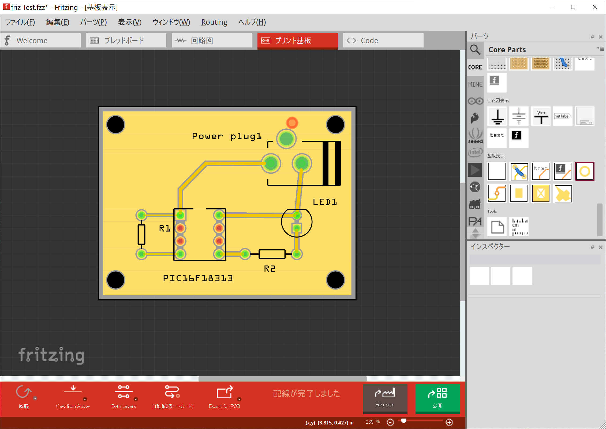Screen dimensions: 606x429
Task: Switch to the Welcome tab
Action: coord(40,40)
